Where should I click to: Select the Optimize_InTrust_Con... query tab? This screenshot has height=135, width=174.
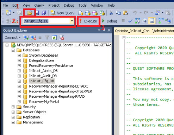click(x=144, y=31)
